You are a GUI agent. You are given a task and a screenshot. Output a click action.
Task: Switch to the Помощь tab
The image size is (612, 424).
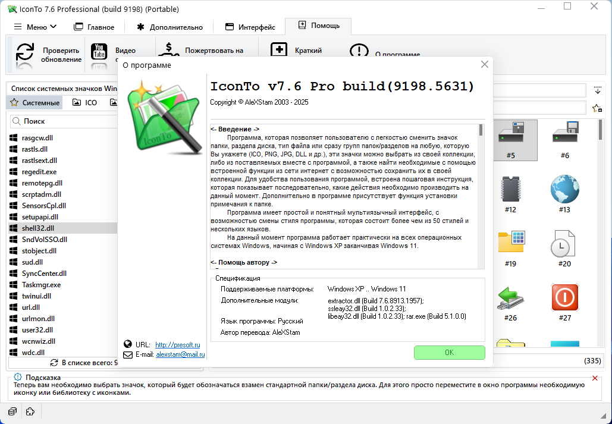[319, 26]
